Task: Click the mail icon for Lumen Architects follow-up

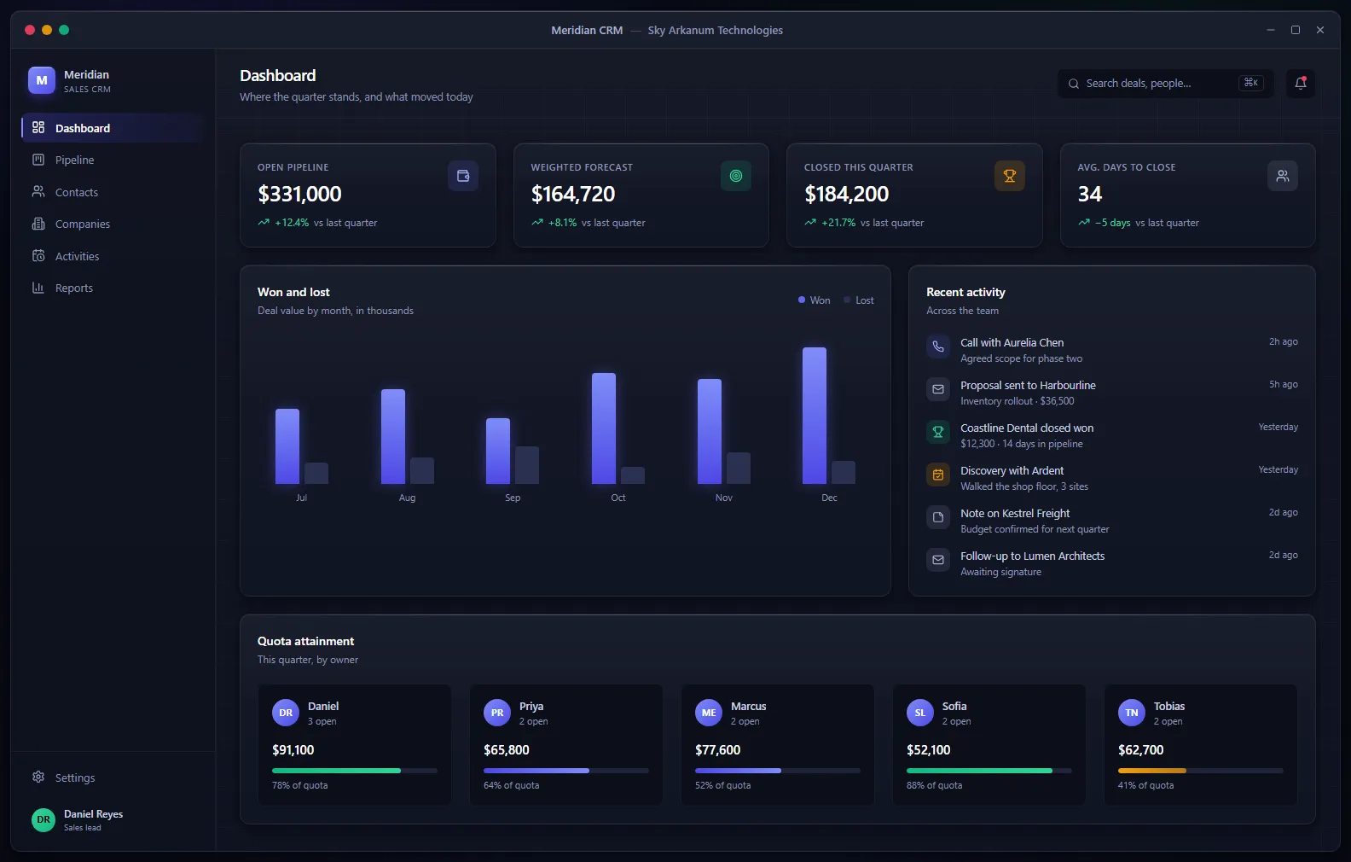Action: click(x=938, y=560)
